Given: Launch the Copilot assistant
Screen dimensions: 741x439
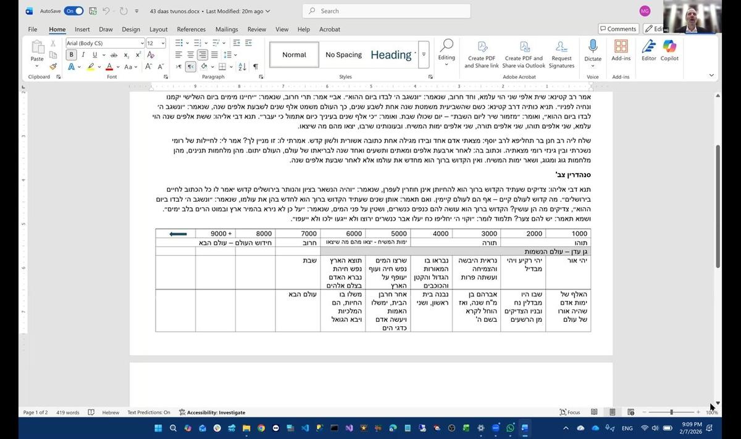Looking at the screenshot, I should point(669,51).
